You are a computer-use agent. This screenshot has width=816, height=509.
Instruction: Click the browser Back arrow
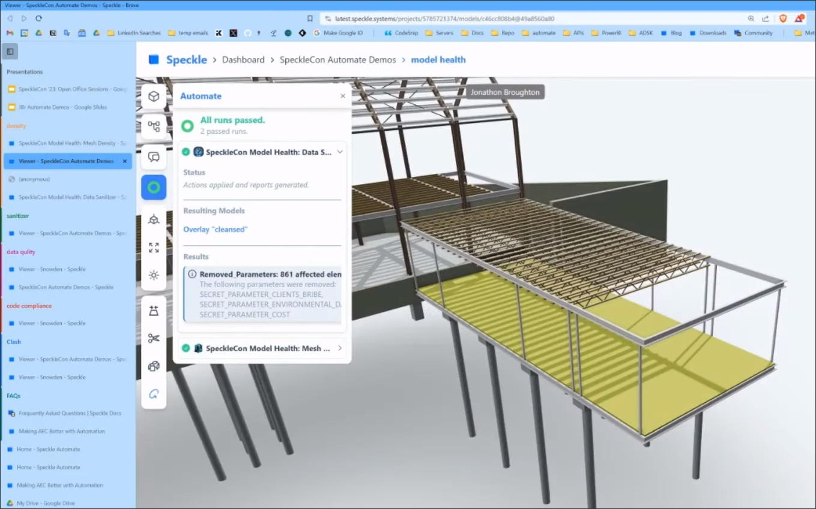click(x=10, y=19)
